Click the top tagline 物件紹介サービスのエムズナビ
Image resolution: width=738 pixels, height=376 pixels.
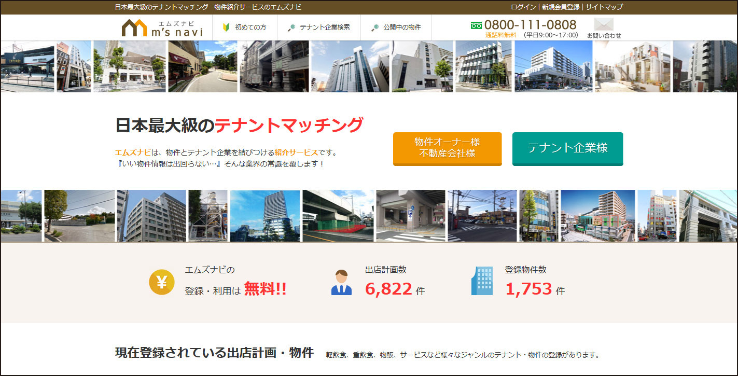(257, 7)
